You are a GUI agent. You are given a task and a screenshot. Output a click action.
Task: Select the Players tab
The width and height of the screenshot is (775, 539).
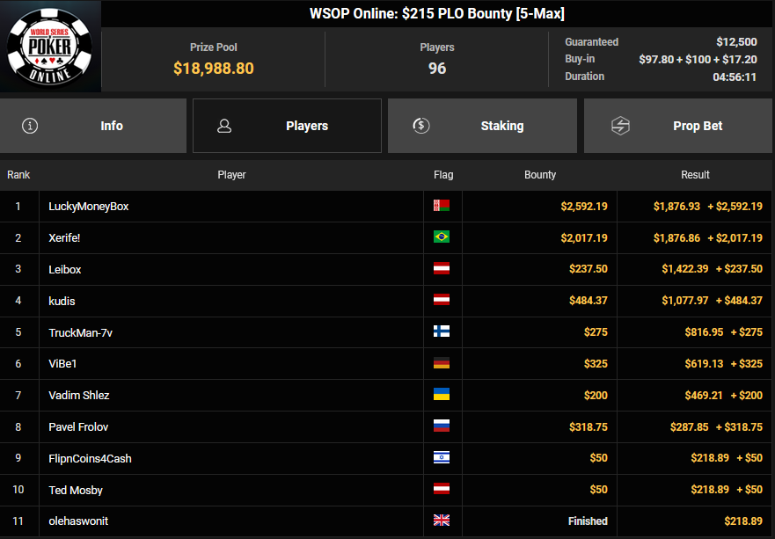(287, 126)
